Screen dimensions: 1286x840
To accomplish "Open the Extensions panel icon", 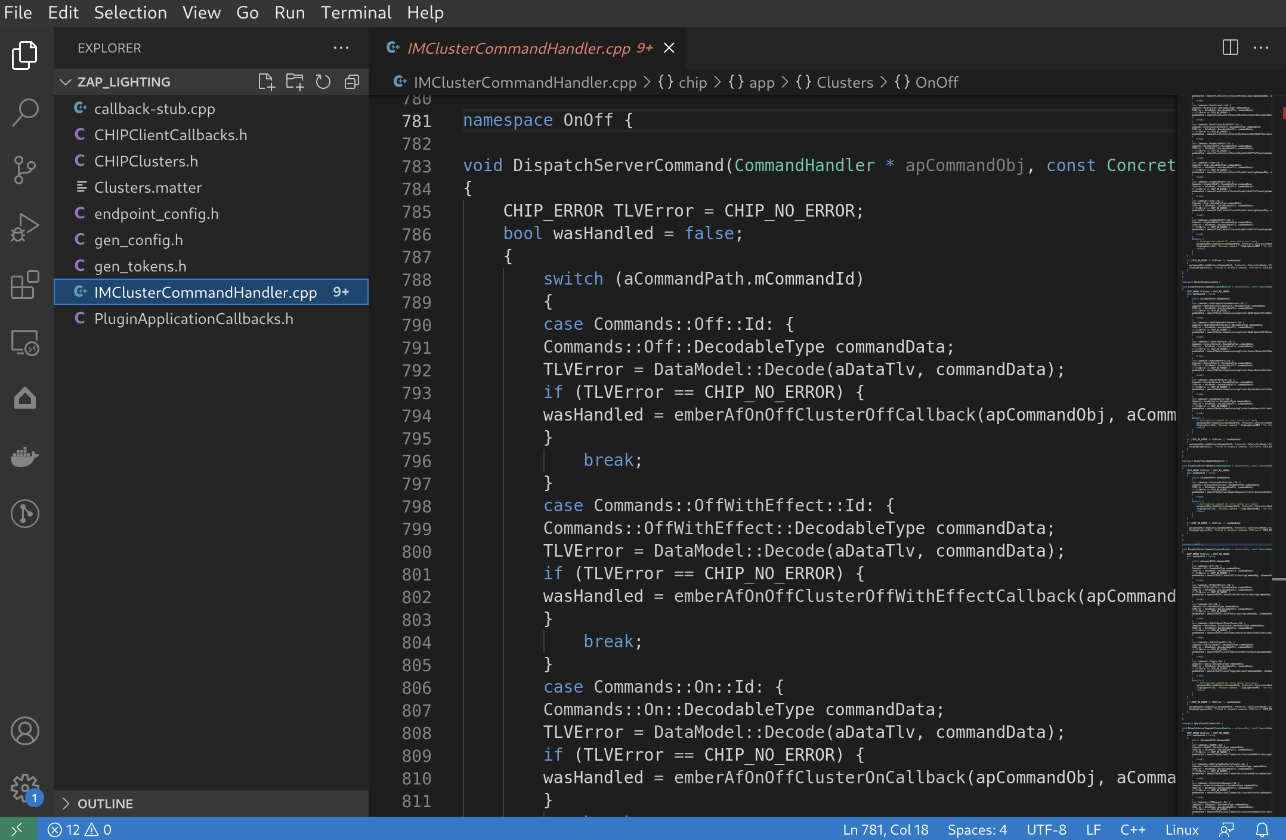I will tap(25, 286).
